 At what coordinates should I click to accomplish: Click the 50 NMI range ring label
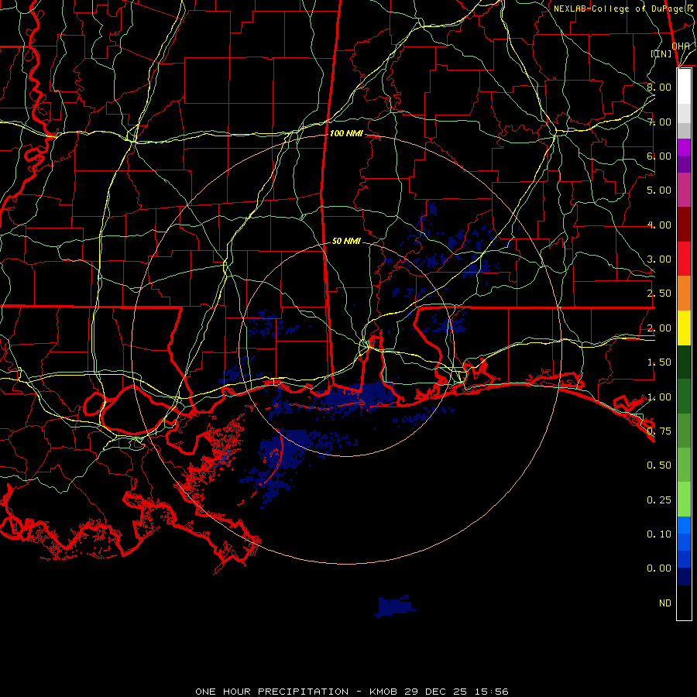[x=346, y=241]
